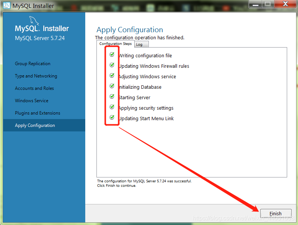
Task: Switch to the Log tab
Action: tap(142, 44)
